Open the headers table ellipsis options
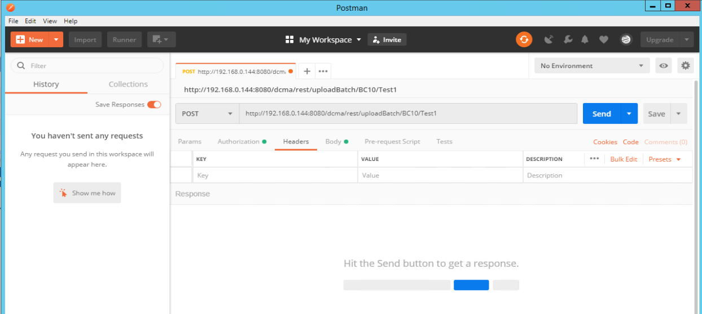Image resolution: width=702 pixels, height=314 pixels. (x=594, y=159)
